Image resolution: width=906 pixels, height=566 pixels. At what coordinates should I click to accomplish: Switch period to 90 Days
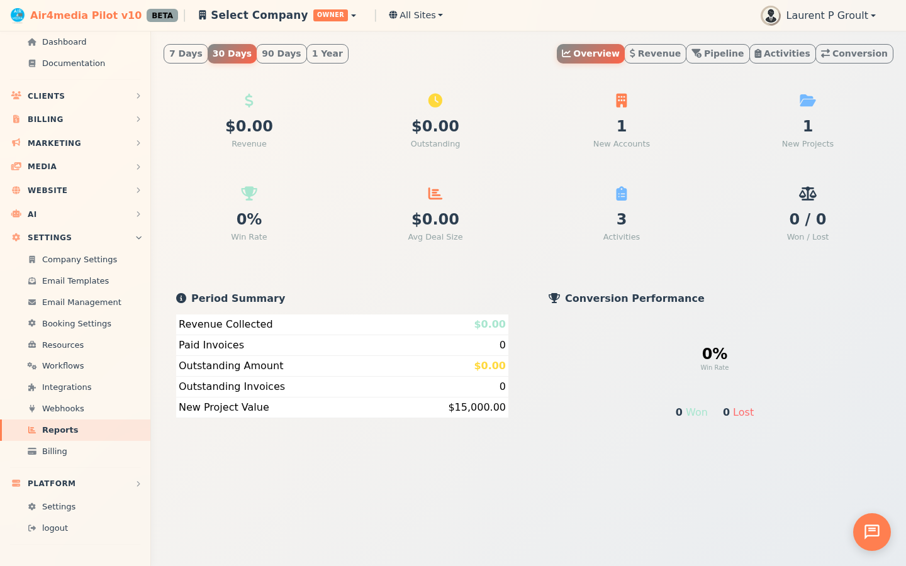tap(281, 53)
